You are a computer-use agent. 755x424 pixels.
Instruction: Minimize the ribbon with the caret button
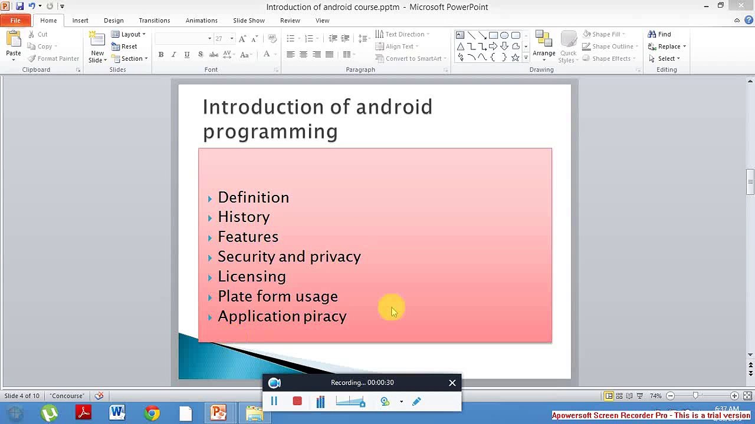tap(737, 21)
